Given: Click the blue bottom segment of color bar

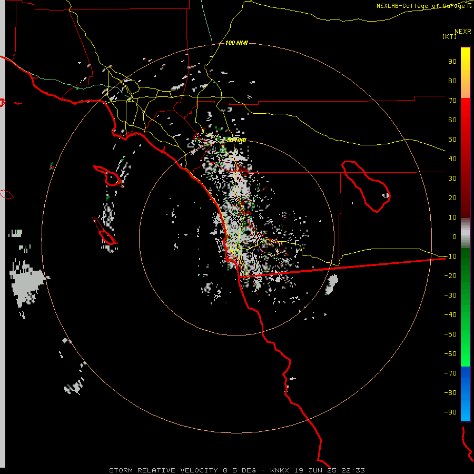Looking at the screenshot, I should point(465,394).
